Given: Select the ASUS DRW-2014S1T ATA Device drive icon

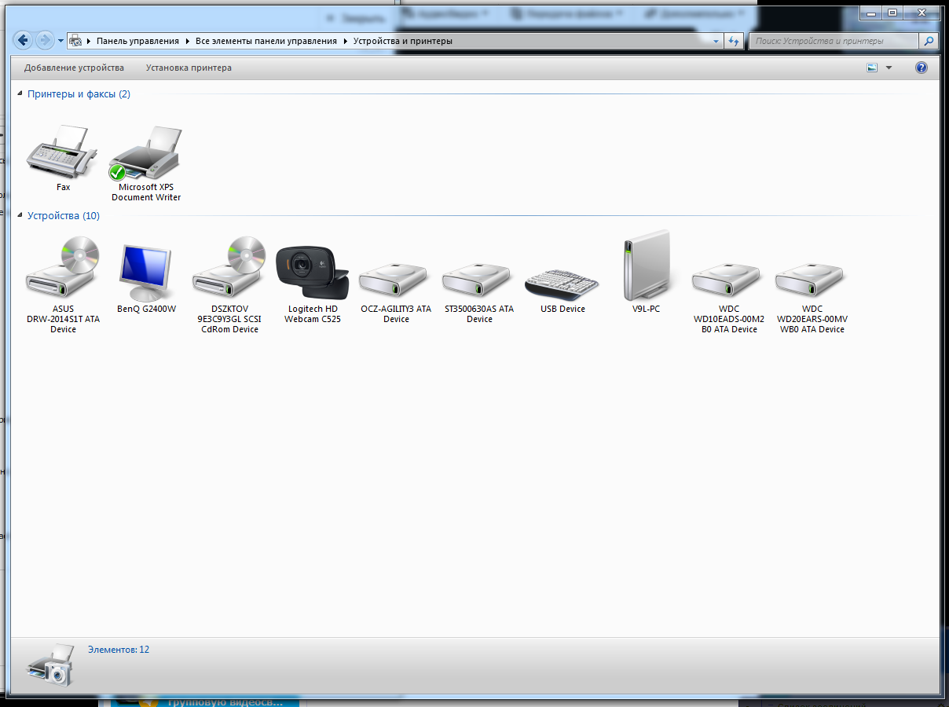Looking at the screenshot, I should [63, 269].
